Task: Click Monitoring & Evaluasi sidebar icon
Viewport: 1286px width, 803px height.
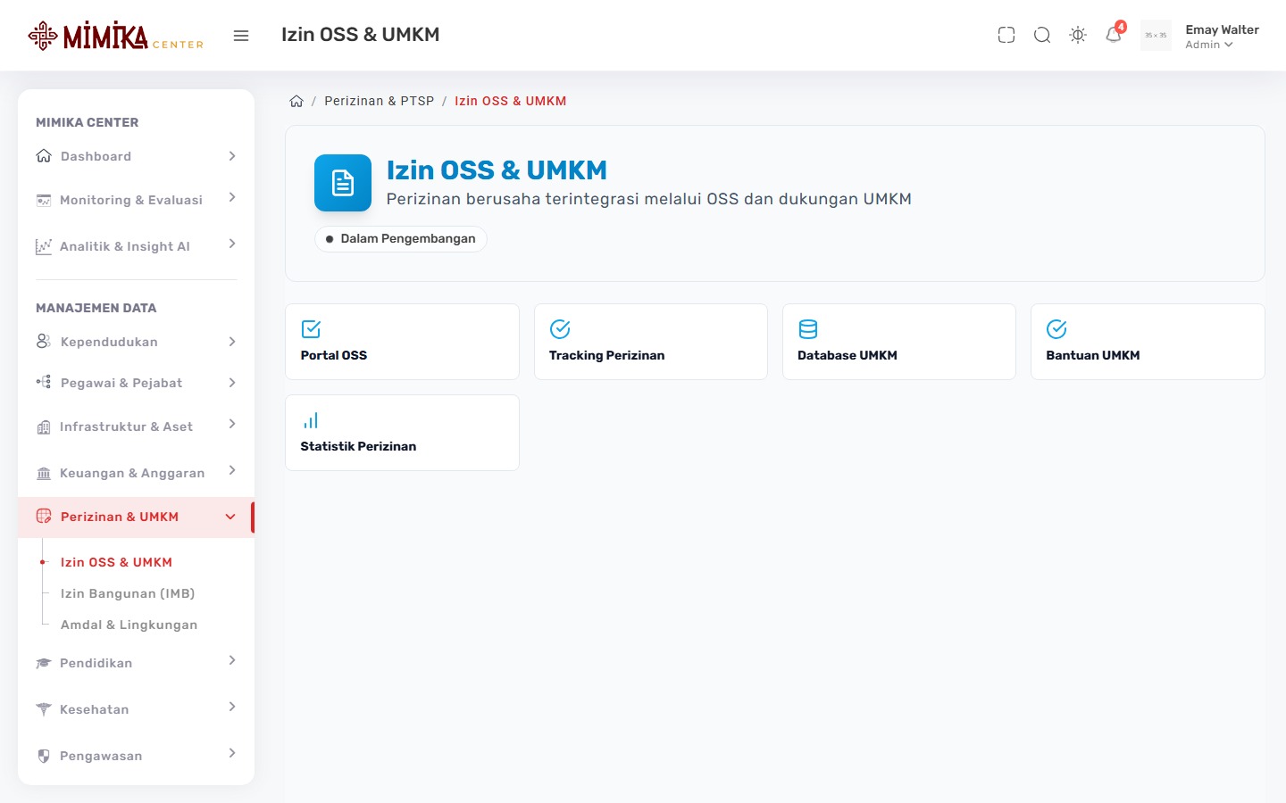Action: coord(44,200)
